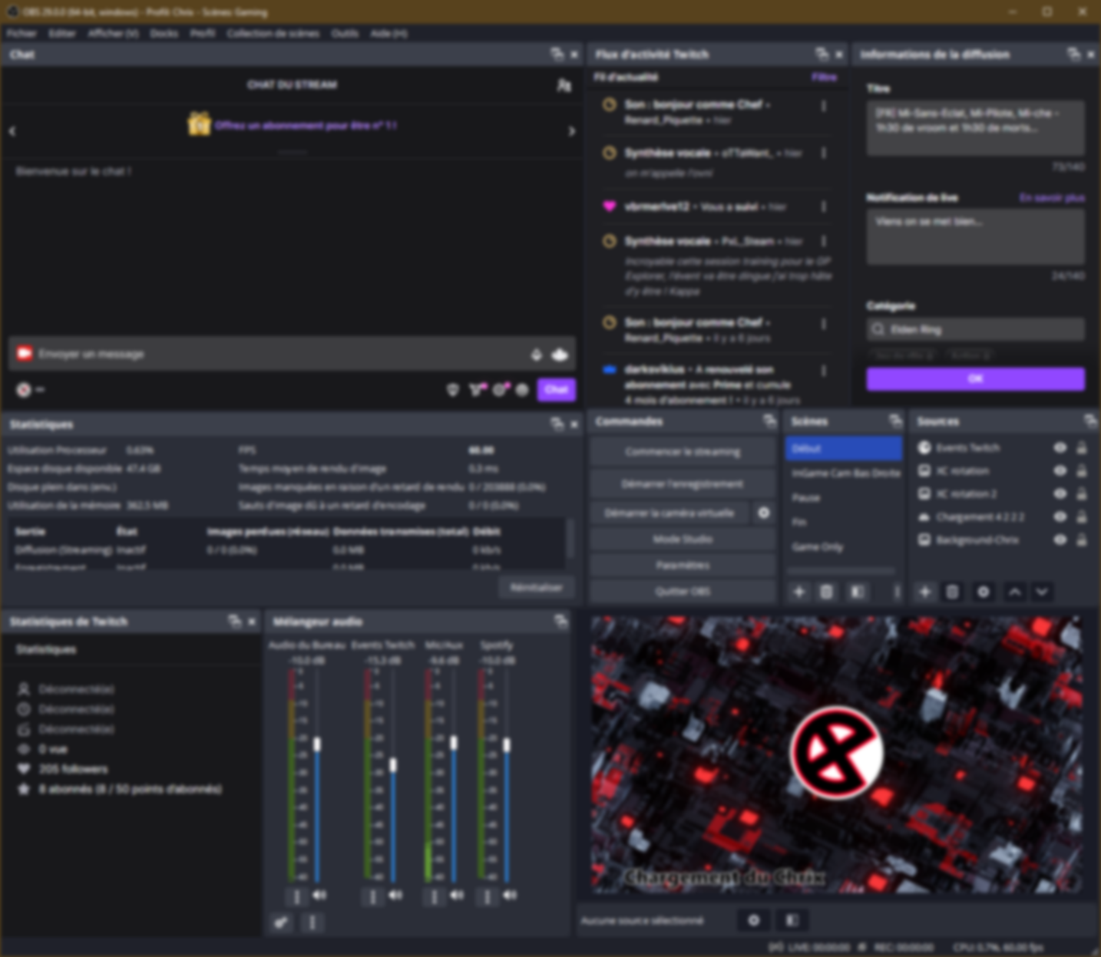The width and height of the screenshot is (1101, 957).
Task: Delete the selected scene with trash icon
Action: click(x=826, y=592)
